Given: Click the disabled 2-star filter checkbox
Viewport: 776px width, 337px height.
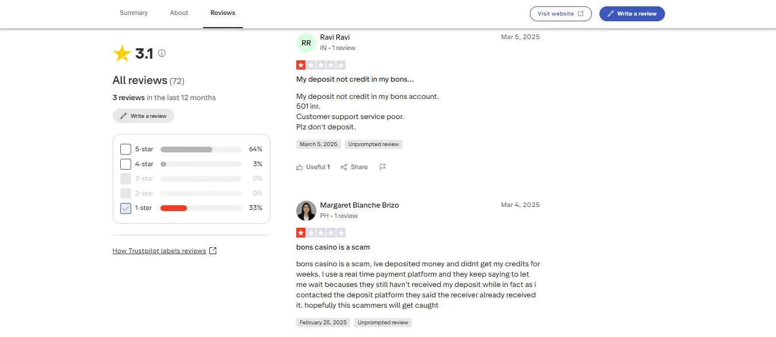Looking at the screenshot, I should [125, 193].
